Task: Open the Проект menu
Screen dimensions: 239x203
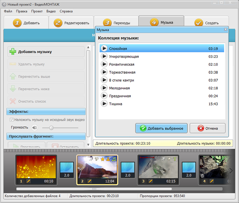Action: click(x=37, y=11)
